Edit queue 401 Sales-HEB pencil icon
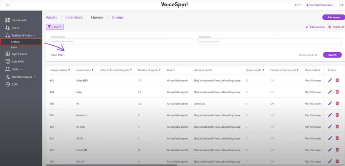The image size is (345, 166). point(330,80)
